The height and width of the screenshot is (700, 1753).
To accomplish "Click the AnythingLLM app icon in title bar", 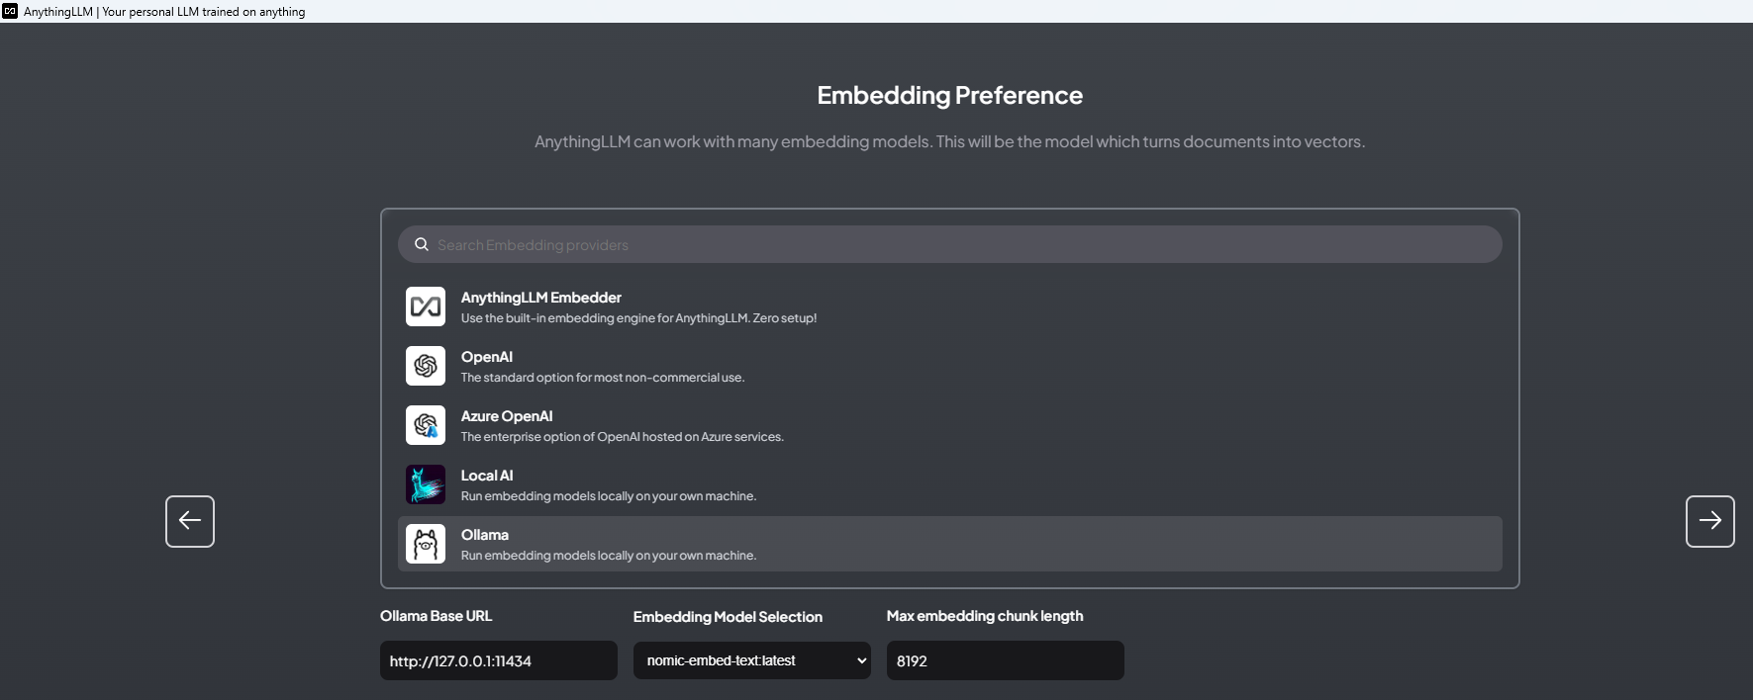I will click(x=10, y=11).
